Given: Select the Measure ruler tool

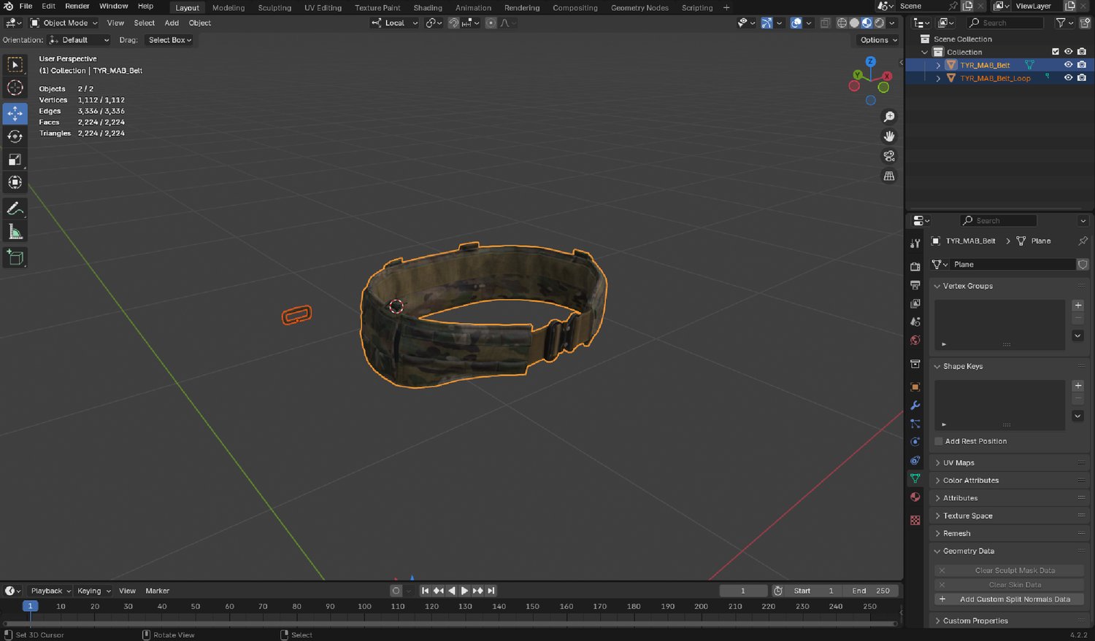Looking at the screenshot, I should tap(15, 233).
